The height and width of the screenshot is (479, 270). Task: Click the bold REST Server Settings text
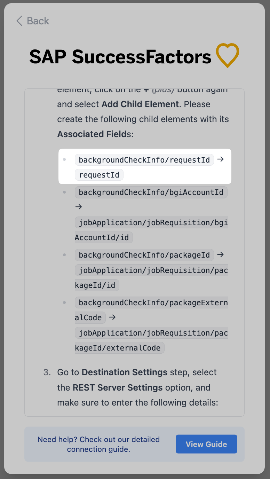[118, 387]
